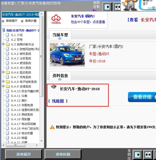The height and width of the screenshot is (160, 156).
Task: Open tree item 6.4.2 转向系统
Action: click(x=21, y=54)
